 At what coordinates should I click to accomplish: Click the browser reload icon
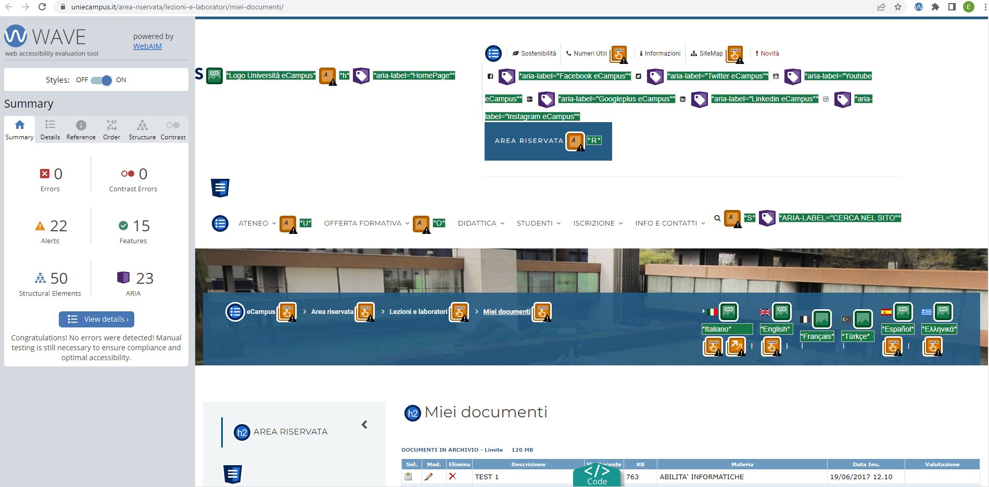click(42, 7)
